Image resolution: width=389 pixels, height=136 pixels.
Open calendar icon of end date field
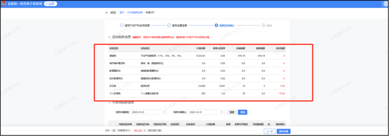222,112
